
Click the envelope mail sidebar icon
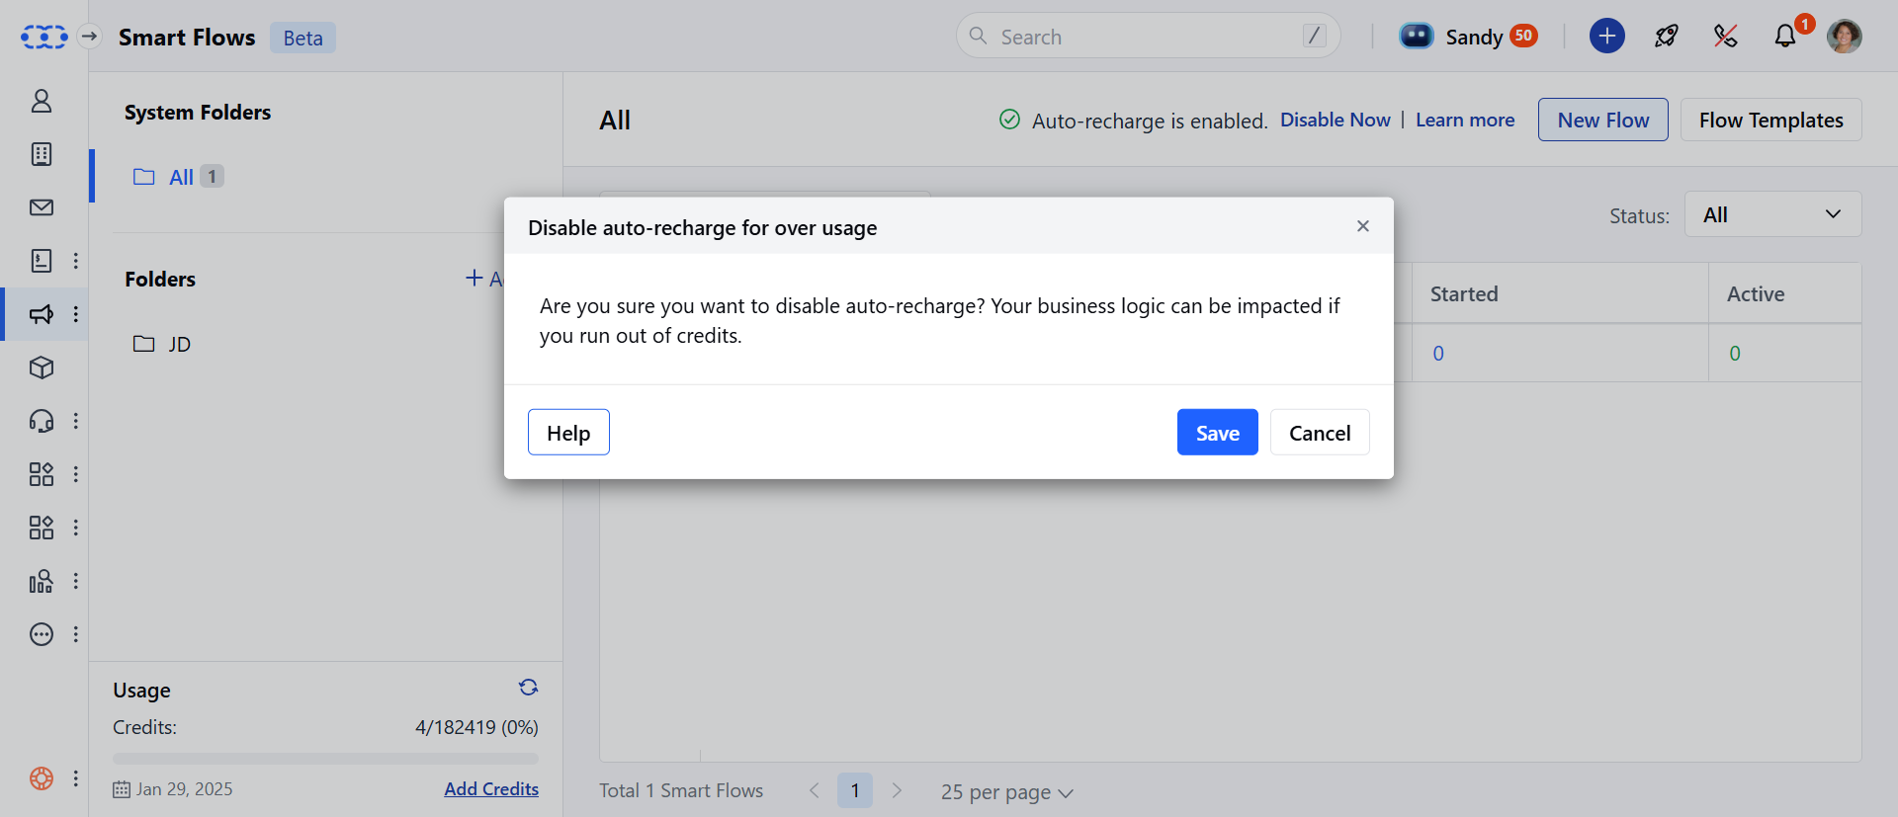[x=42, y=207]
